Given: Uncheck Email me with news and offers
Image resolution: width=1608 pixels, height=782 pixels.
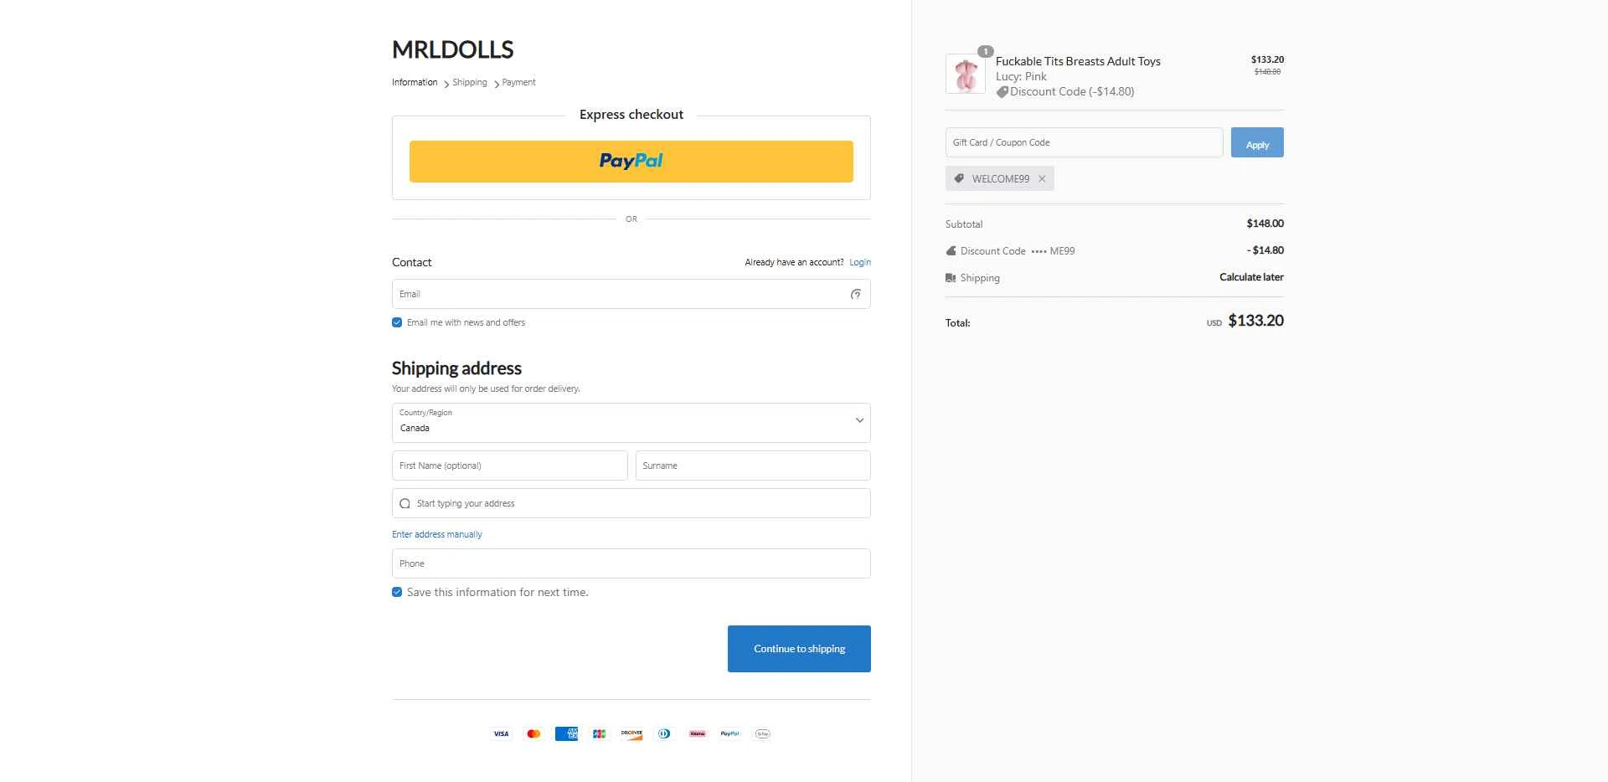Looking at the screenshot, I should point(397,322).
